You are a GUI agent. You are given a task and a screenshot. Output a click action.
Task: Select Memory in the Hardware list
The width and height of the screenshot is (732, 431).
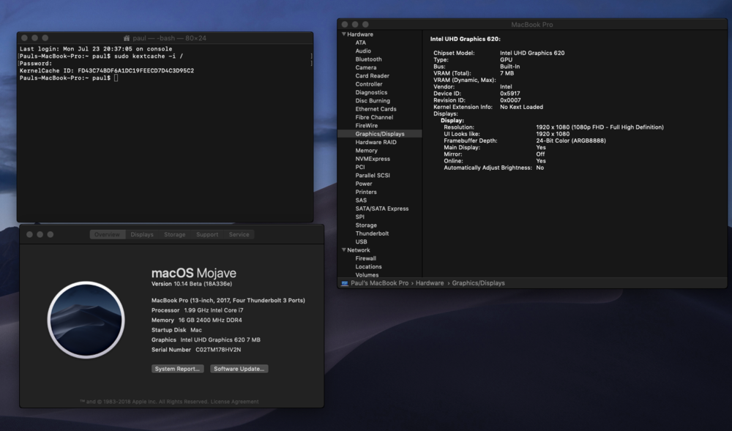pos(367,151)
